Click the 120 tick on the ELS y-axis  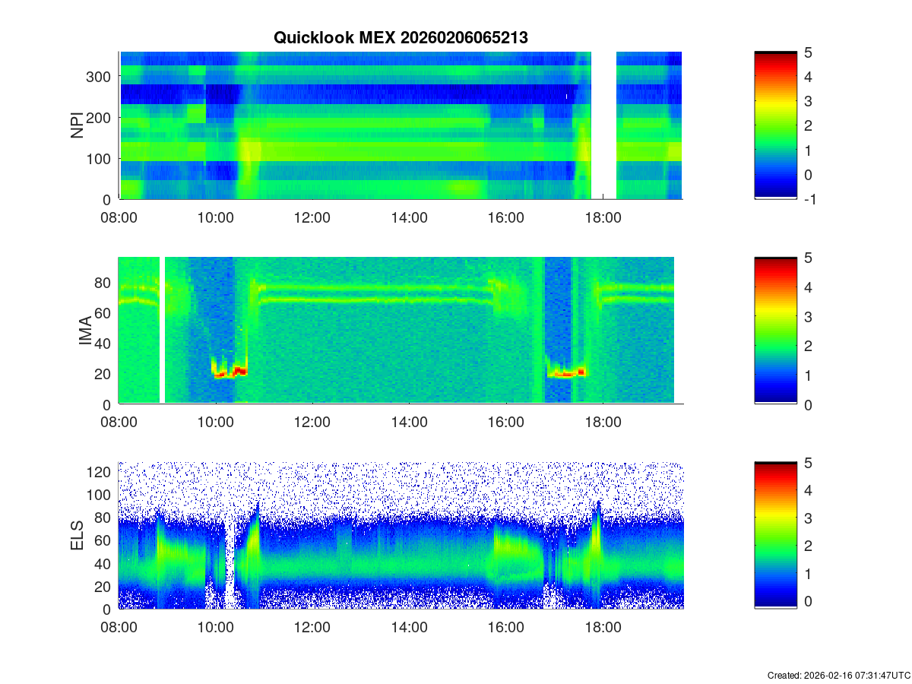102,472
